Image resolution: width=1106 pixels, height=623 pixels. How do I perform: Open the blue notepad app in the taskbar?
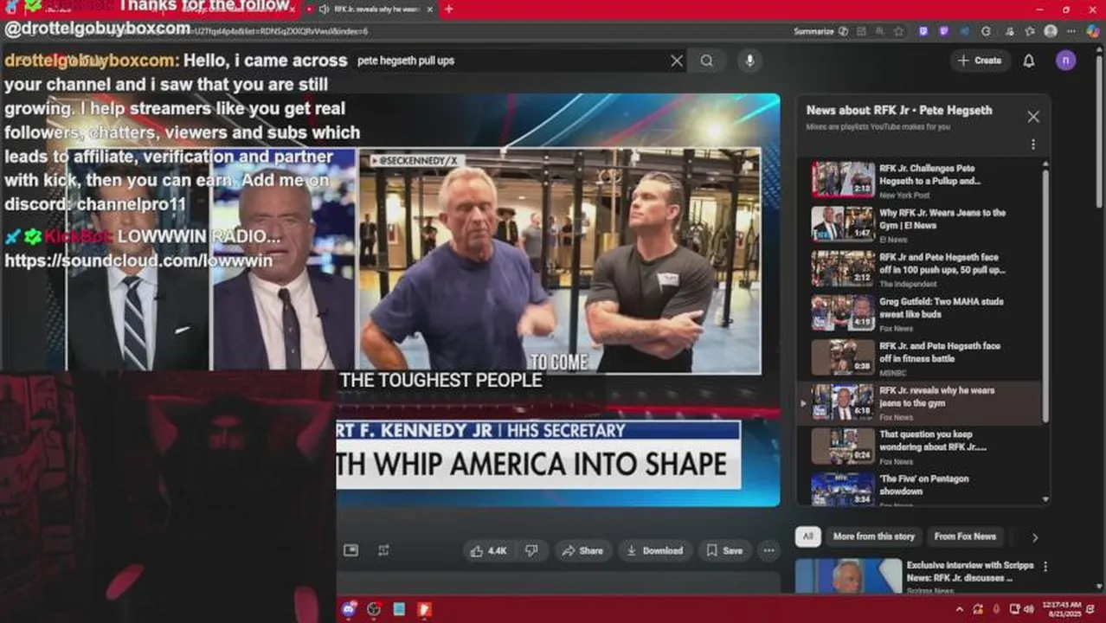[399, 609]
